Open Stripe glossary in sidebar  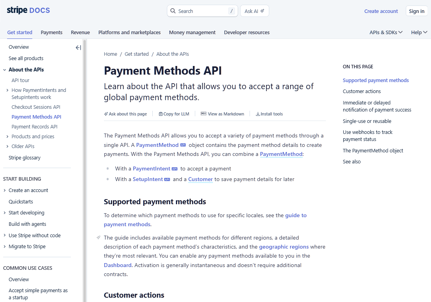point(24,158)
